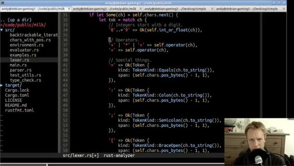Switch to the inactive ~/code/public/milk terminal tab
This screenshot has width=294, height=166.
point(104,9)
